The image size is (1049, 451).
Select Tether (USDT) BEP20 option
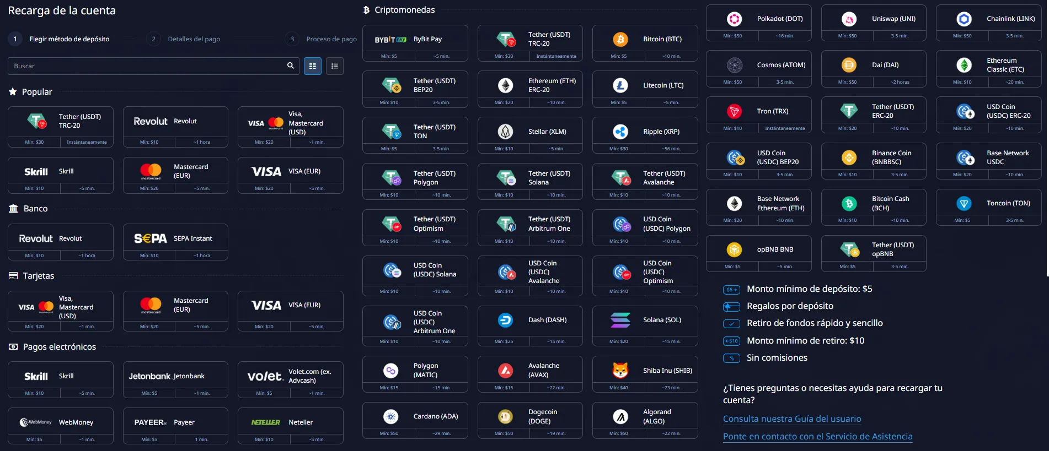coord(415,89)
